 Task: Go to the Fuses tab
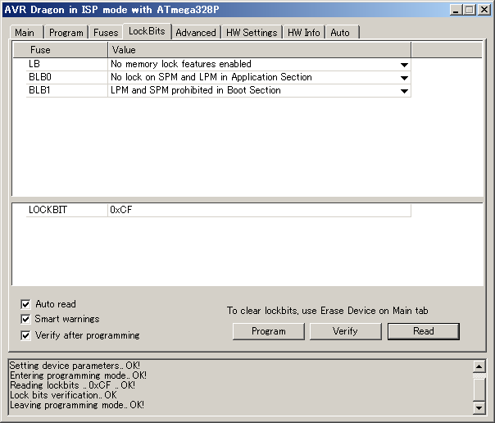(106, 33)
